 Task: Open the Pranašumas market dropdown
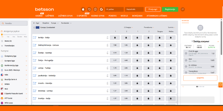tap(149, 27)
